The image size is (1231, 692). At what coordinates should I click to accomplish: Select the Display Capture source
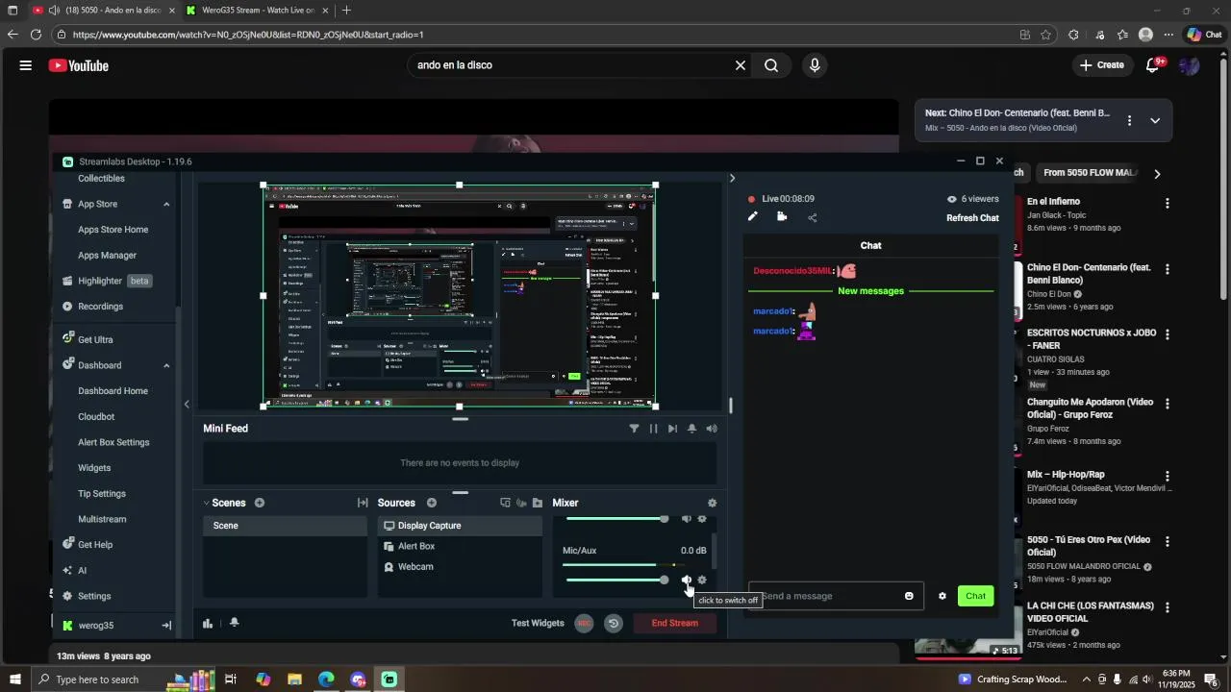pyautogui.click(x=460, y=526)
